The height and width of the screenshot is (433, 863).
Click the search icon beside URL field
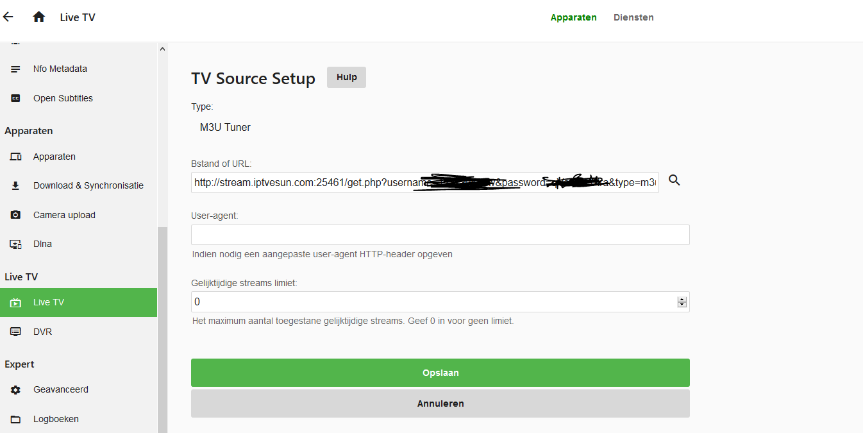click(x=674, y=181)
